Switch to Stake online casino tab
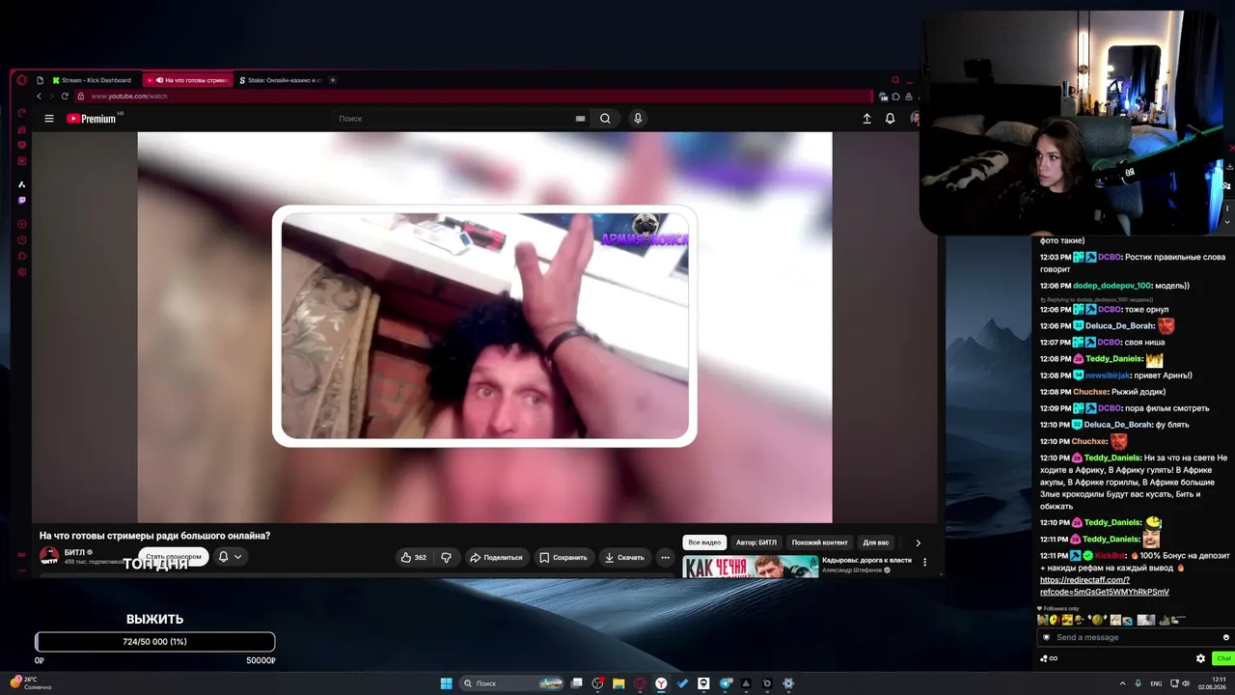 280,80
